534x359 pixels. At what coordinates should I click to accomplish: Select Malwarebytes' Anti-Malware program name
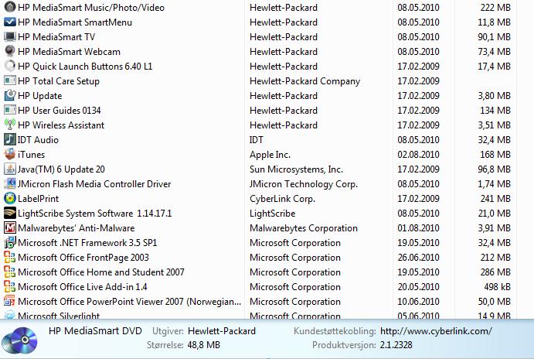76,228
